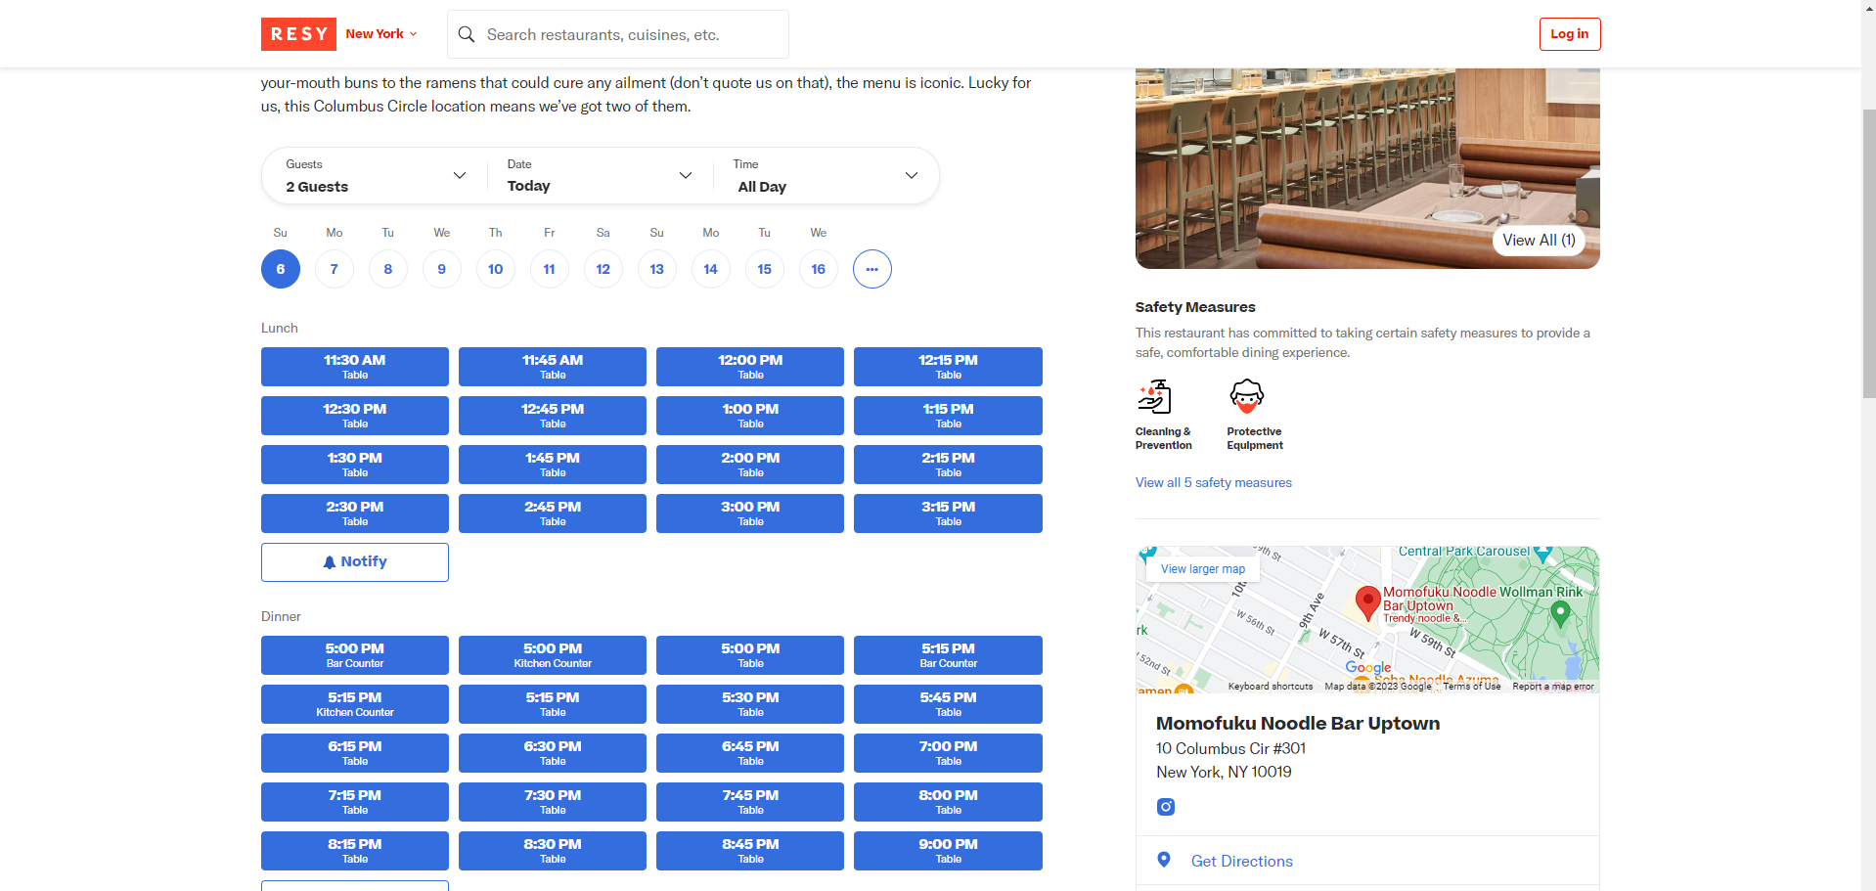Open the Instagram icon link
Viewport: 1876px width, 891px height.
tap(1165, 807)
